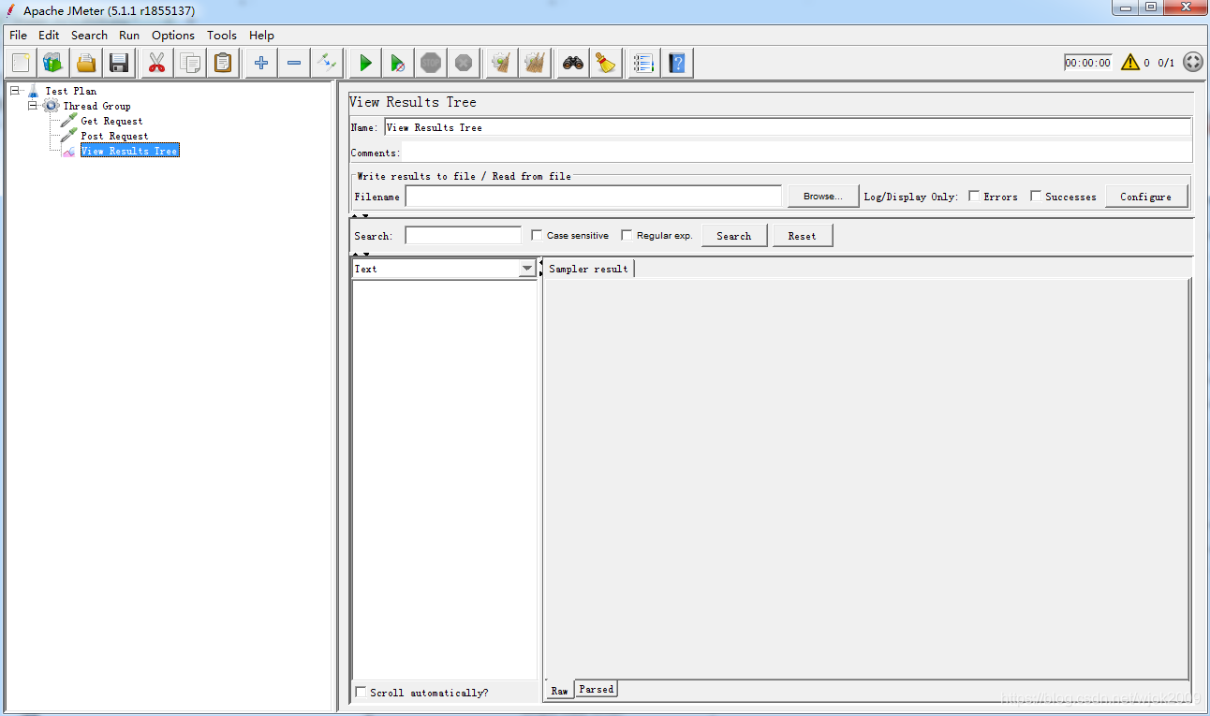
Task: Click the warning triangle log icon
Action: [1130, 63]
